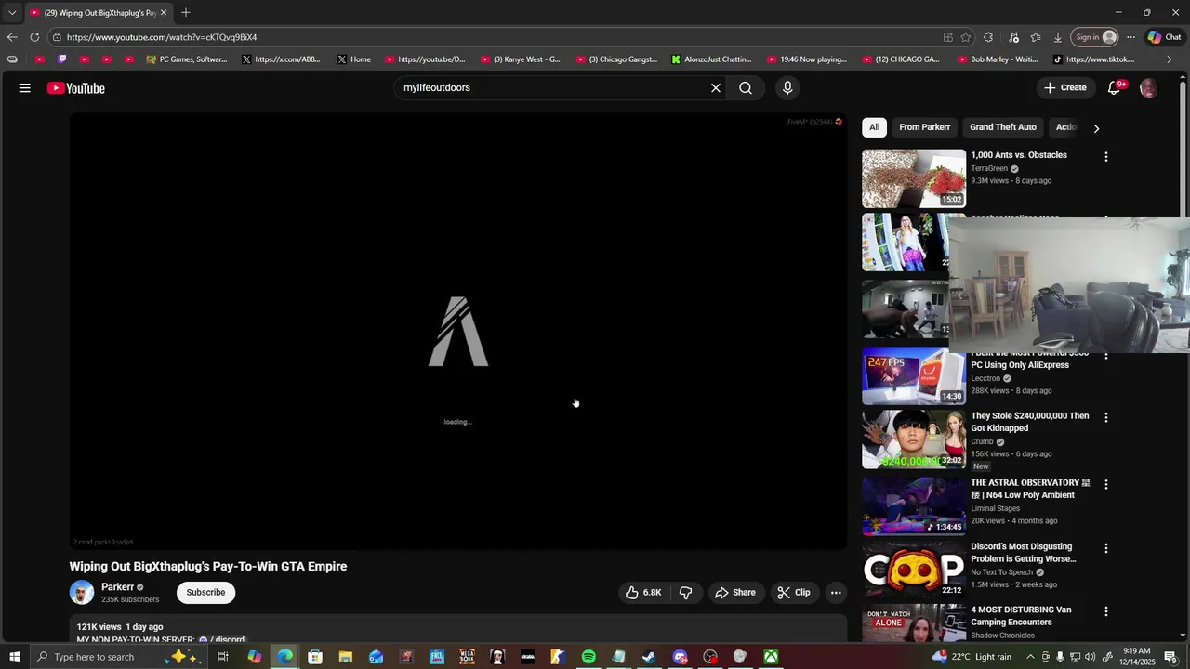Refresh the page in the browser

tap(34, 37)
